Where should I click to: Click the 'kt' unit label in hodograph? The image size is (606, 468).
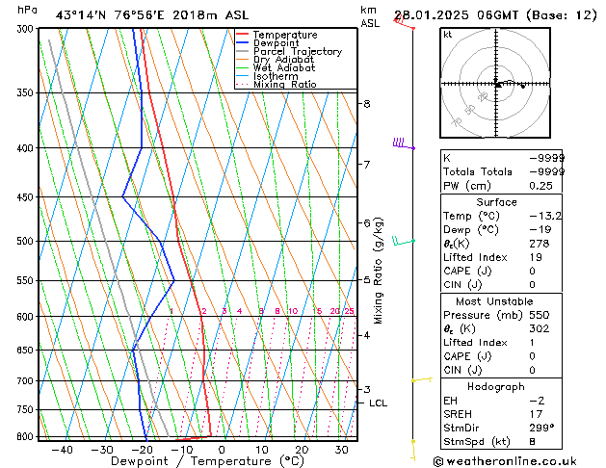(x=448, y=35)
